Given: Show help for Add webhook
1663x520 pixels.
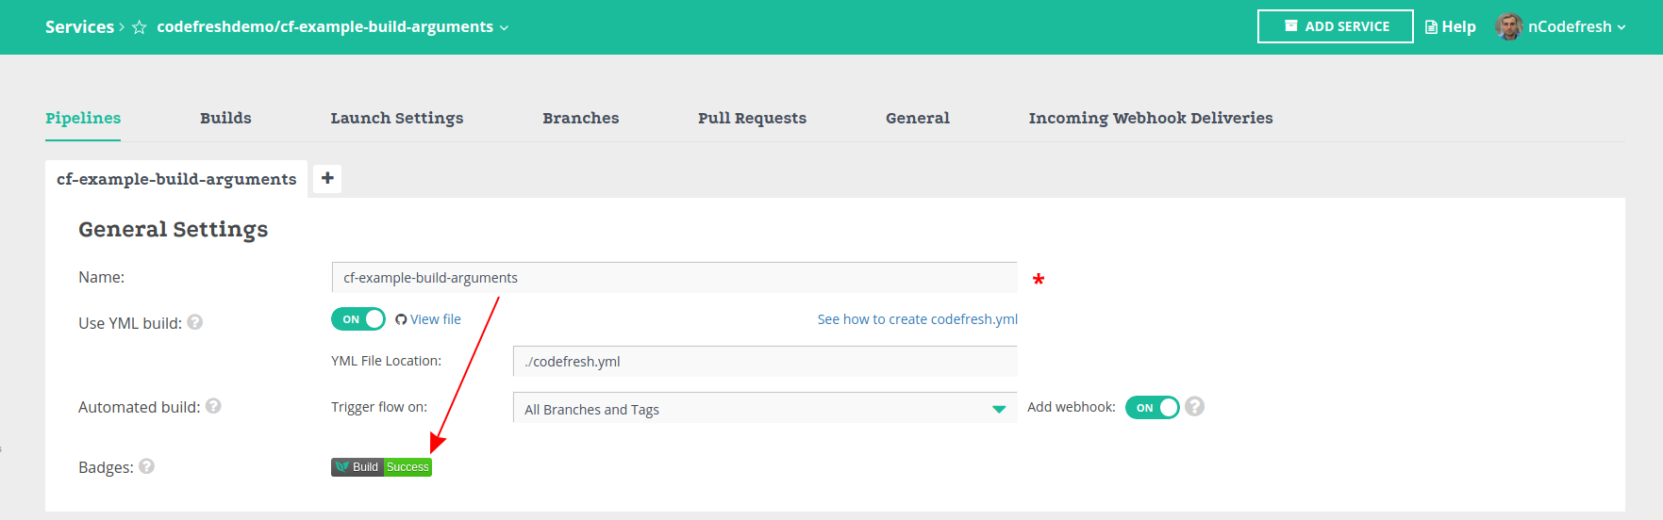Looking at the screenshot, I should tap(1194, 406).
